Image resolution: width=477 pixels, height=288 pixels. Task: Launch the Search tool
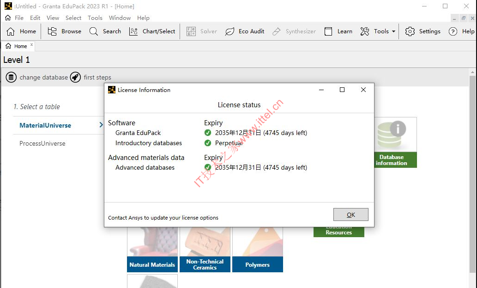pos(105,31)
